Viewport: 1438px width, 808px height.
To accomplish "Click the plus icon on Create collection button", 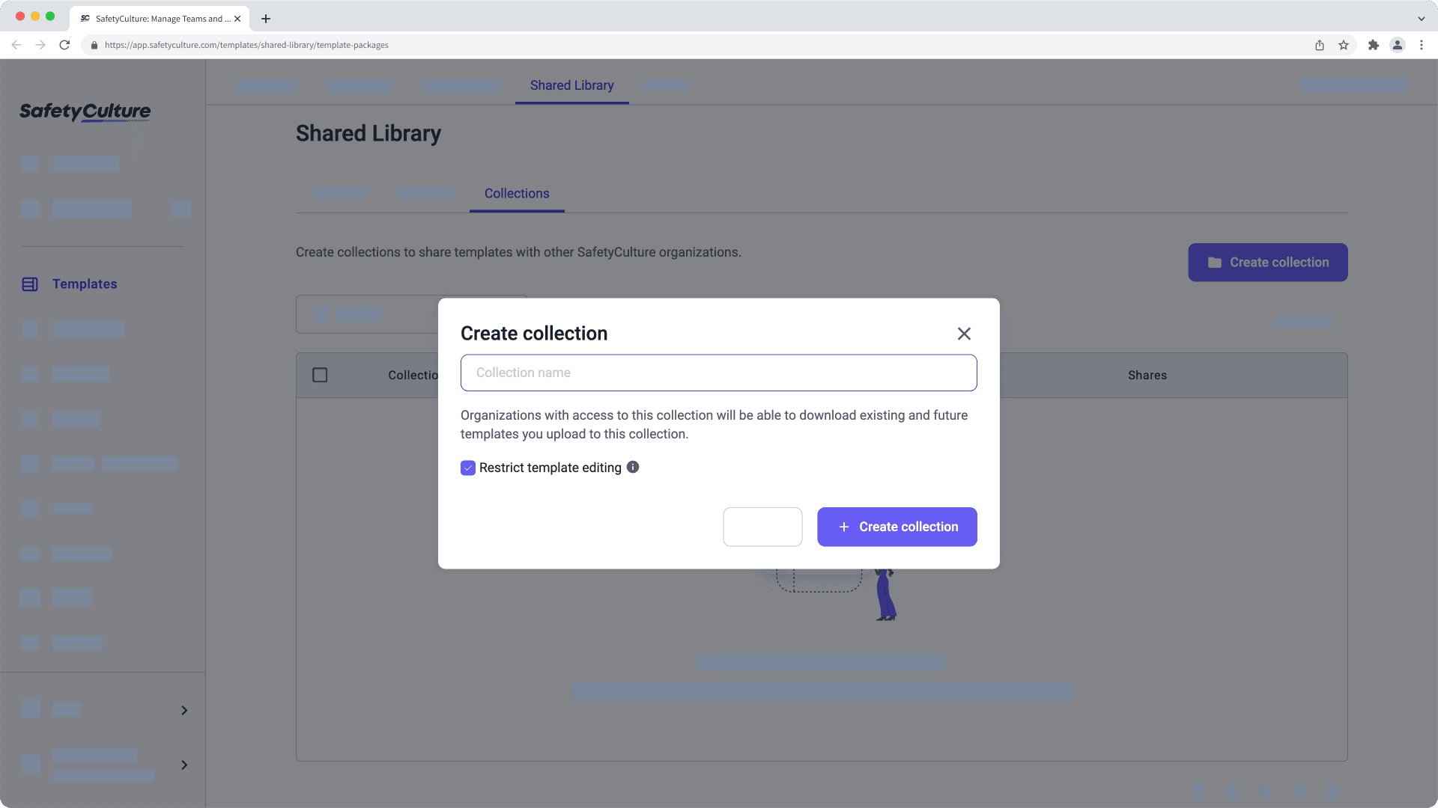I will 843,527.
